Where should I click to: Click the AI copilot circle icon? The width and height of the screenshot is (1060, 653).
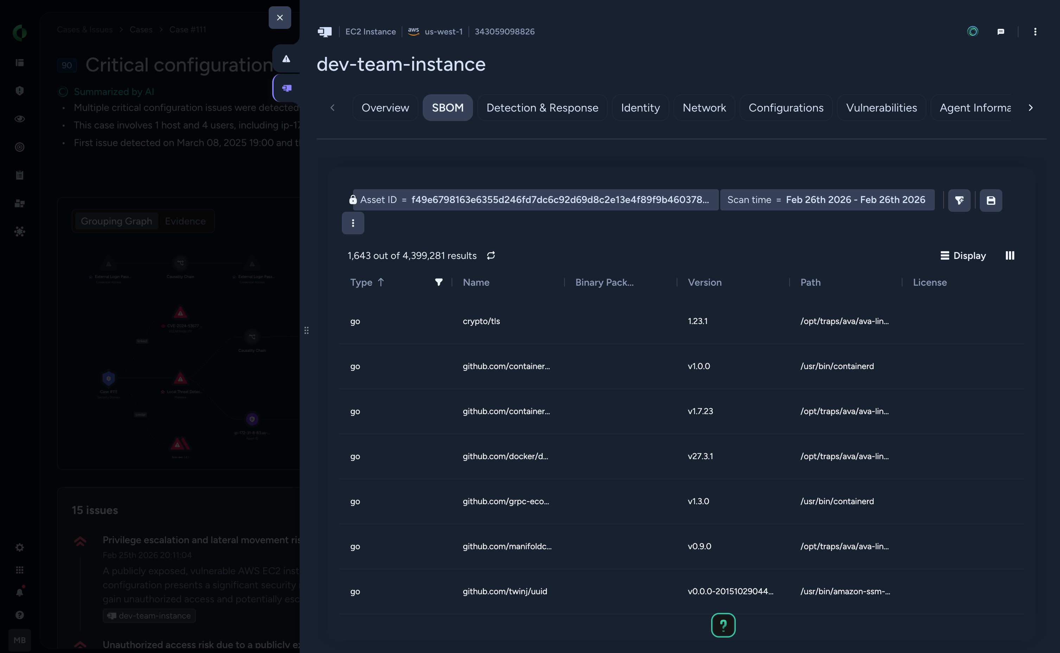pos(972,32)
